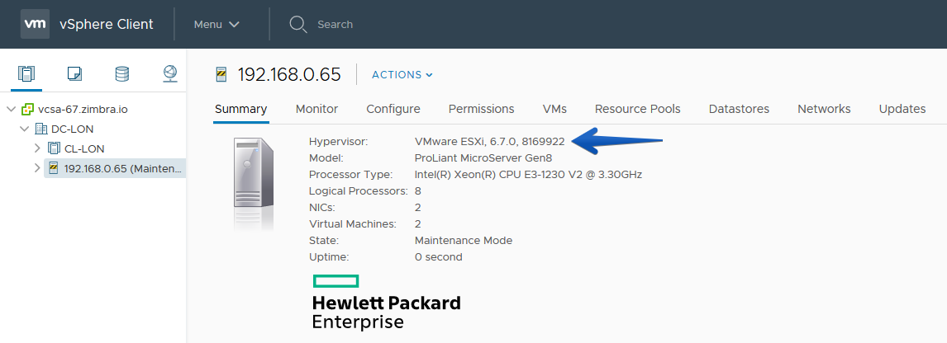Click the State: label
This screenshot has width=947, height=343.
click(x=324, y=241)
